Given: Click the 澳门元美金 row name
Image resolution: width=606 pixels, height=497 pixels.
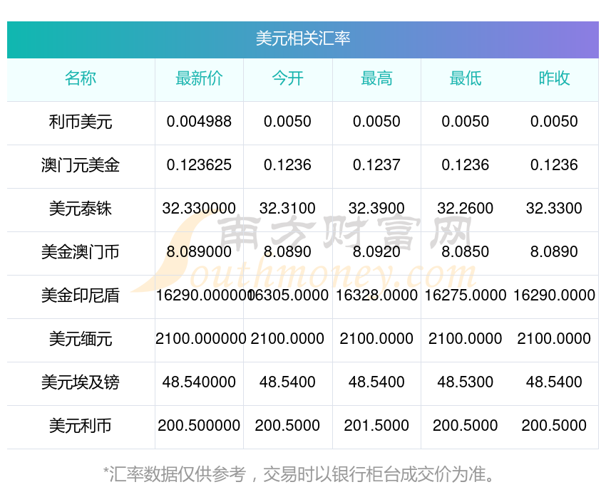Looking at the screenshot, I should (x=81, y=165).
